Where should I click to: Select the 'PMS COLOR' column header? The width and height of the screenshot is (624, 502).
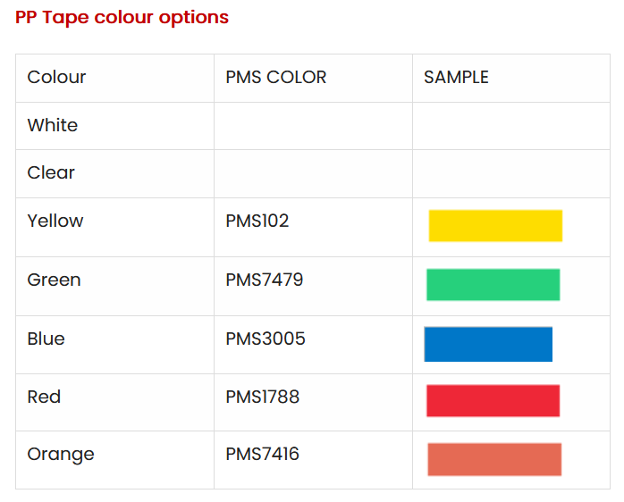point(276,78)
